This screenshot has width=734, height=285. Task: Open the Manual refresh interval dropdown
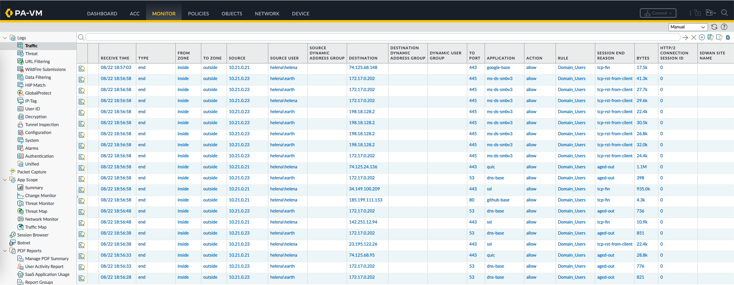coord(688,27)
